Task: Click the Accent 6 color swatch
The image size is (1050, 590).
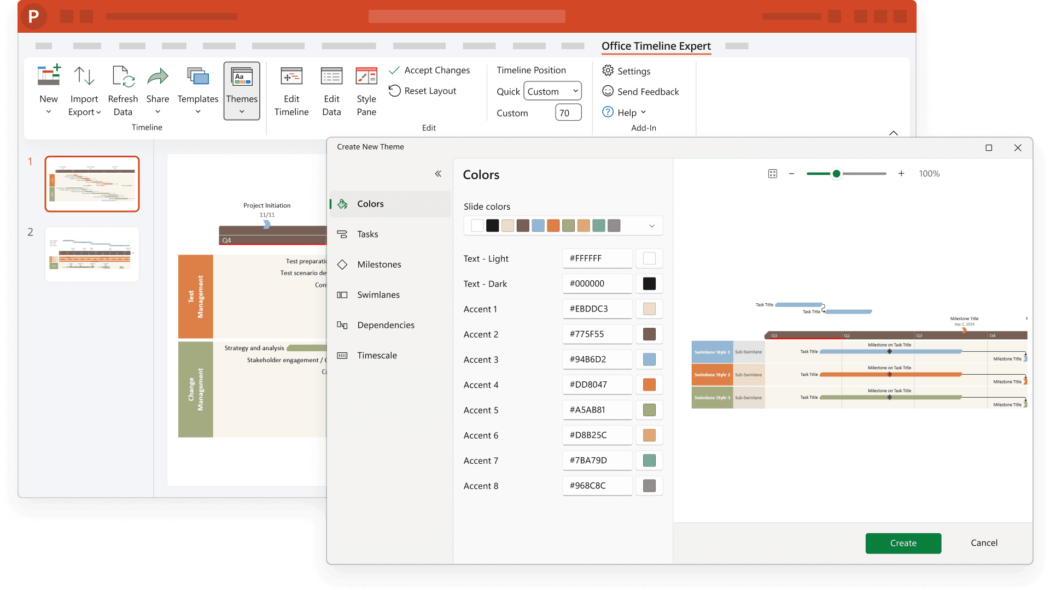Action: pos(649,435)
